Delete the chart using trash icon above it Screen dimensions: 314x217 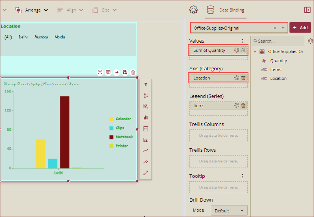[133, 72]
